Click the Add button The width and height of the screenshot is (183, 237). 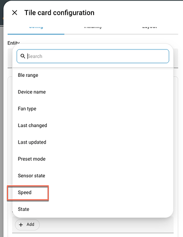(x=27, y=225)
